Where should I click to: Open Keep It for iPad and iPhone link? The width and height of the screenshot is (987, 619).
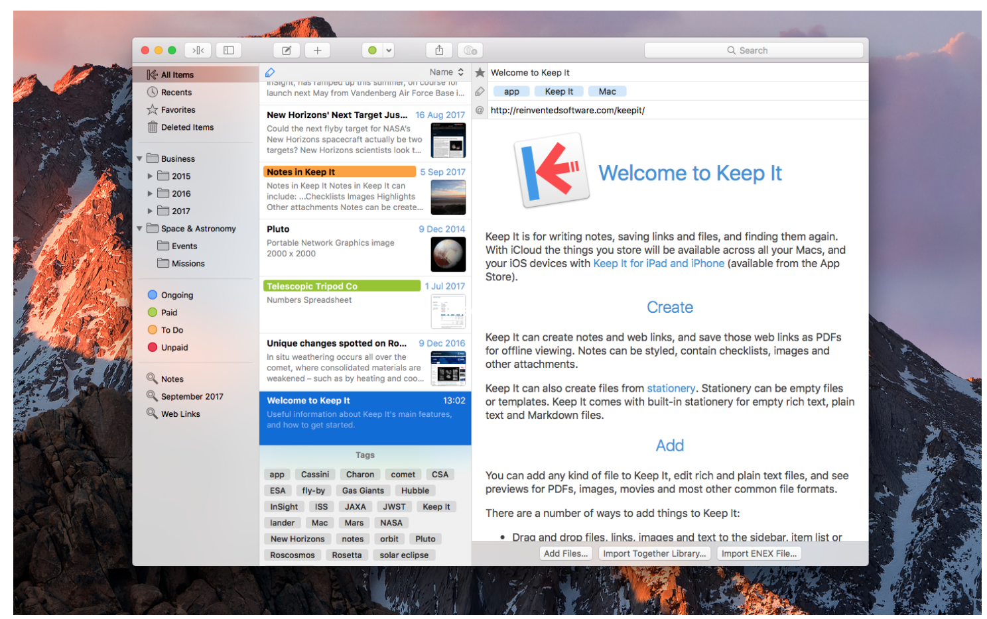point(659,264)
